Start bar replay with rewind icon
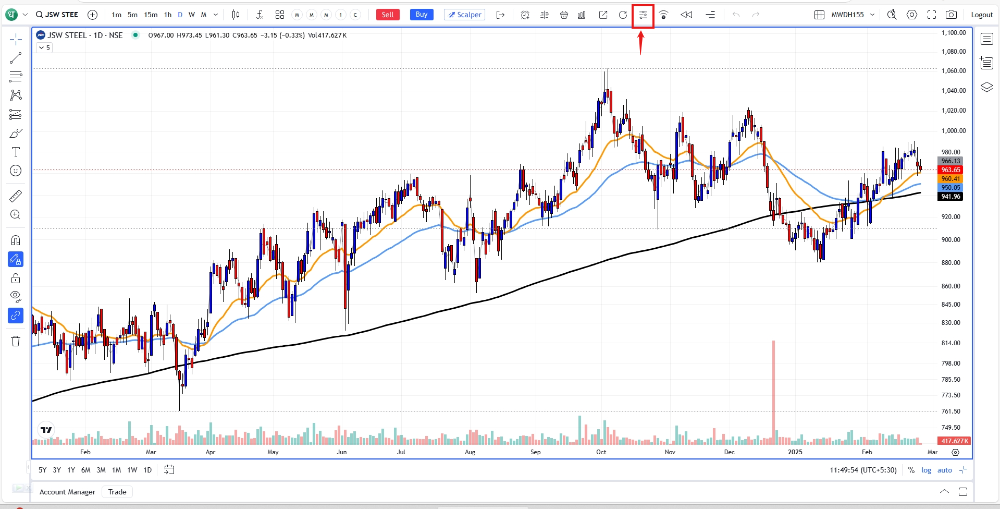1000x509 pixels. pos(686,15)
